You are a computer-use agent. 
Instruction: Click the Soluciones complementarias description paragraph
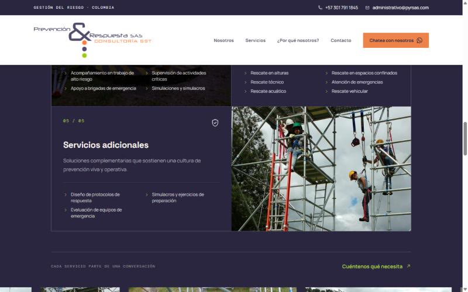coord(132,165)
